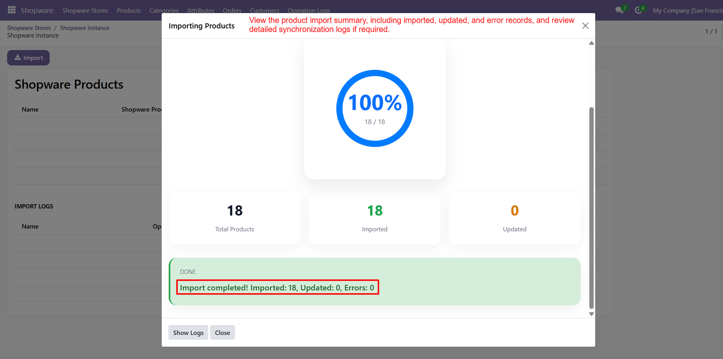Open the Products top menu
This screenshot has height=359, width=723.
129,10
